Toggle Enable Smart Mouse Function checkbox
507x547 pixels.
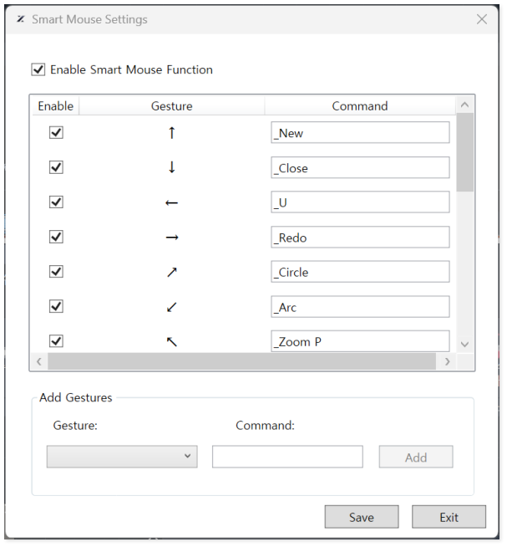click(x=38, y=69)
